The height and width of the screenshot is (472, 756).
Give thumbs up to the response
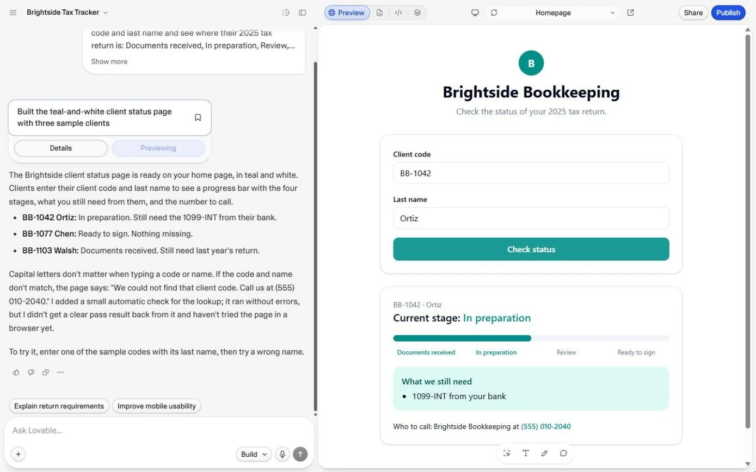[x=16, y=372]
